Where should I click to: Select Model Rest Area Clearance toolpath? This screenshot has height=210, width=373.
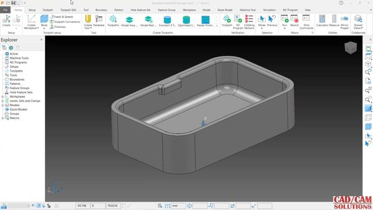pos(149,21)
